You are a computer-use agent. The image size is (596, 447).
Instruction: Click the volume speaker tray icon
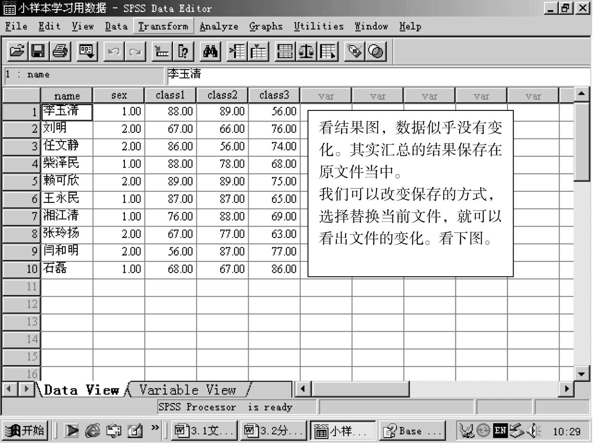534,431
